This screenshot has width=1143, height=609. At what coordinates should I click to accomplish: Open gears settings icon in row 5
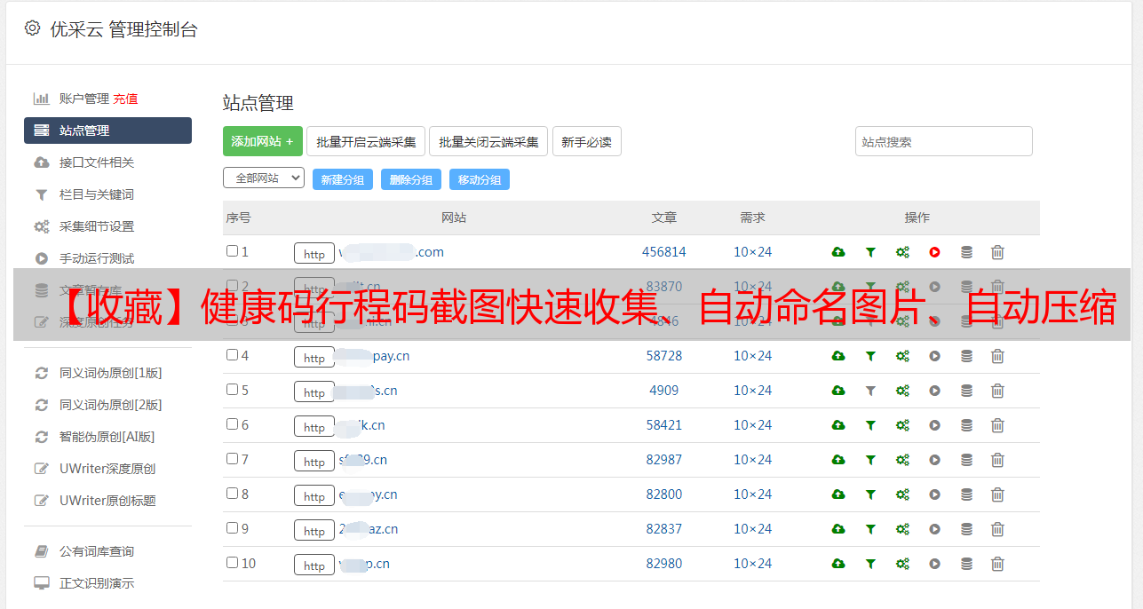pyautogui.click(x=902, y=391)
